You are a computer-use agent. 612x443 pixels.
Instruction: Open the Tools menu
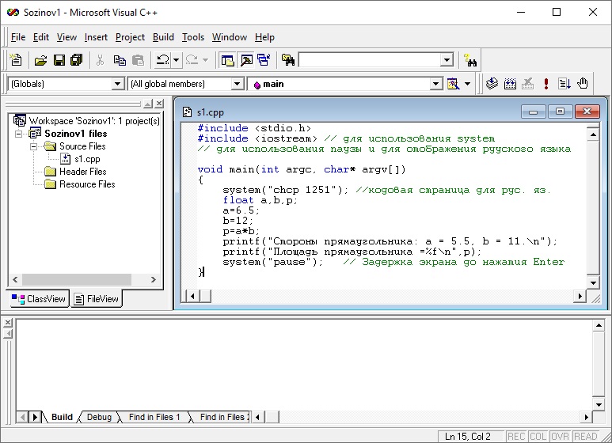[193, 37]
